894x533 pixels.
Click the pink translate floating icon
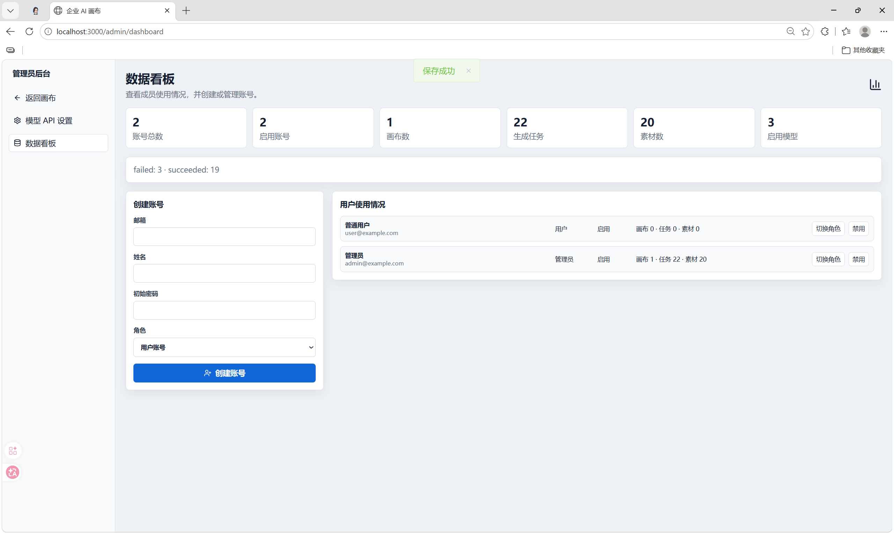tap(13, 472)
